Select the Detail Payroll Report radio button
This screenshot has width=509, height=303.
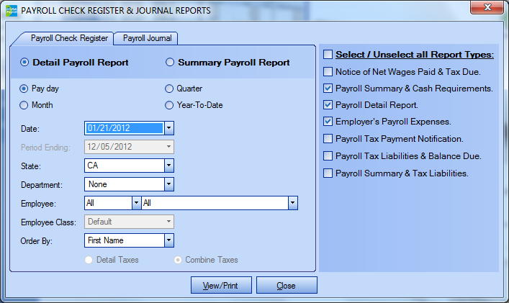[x=25, y=63]
